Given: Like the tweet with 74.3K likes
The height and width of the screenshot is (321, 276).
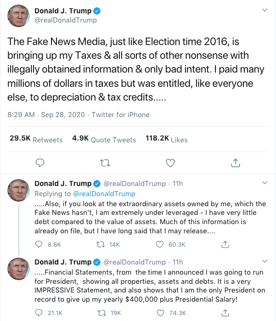Looking at the screenshot, I should [160, 313].
